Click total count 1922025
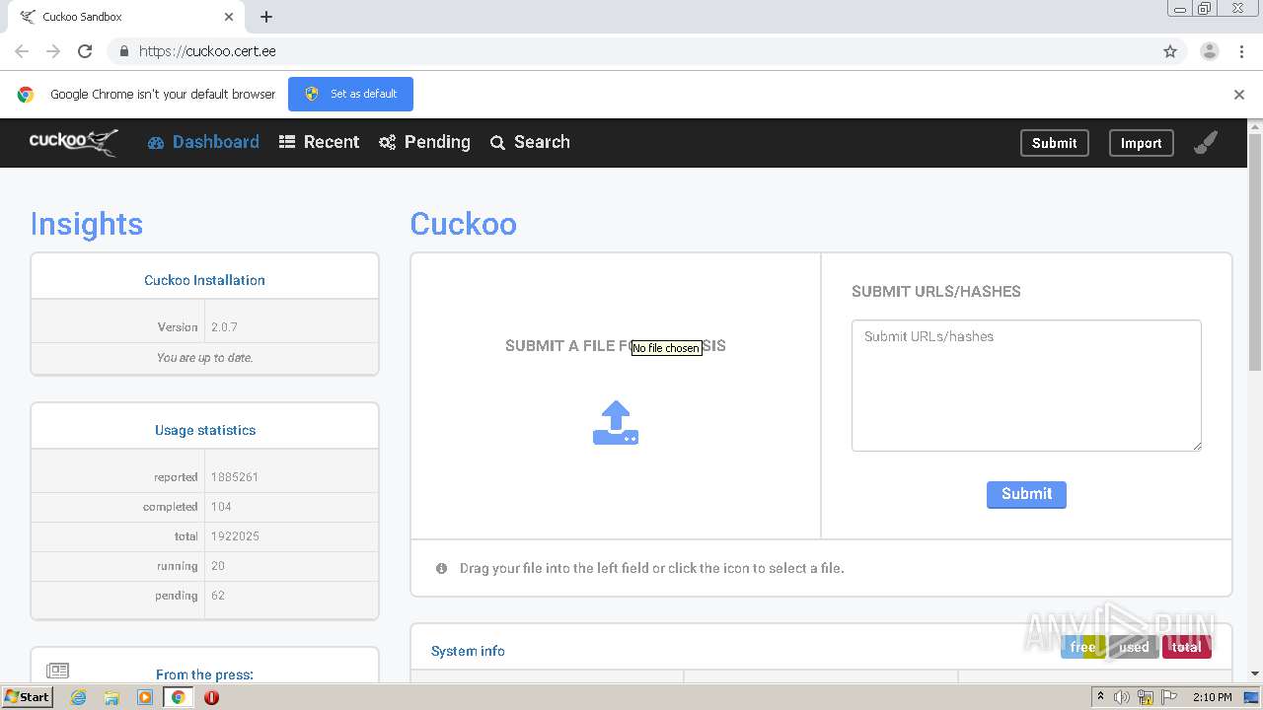Image resolution: width=1263 pixels, height=710 pixels. (x=235, y=536)
